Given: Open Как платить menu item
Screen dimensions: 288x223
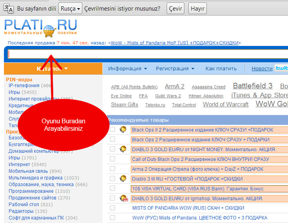Looking at the screenshot, I should [221, 69].
